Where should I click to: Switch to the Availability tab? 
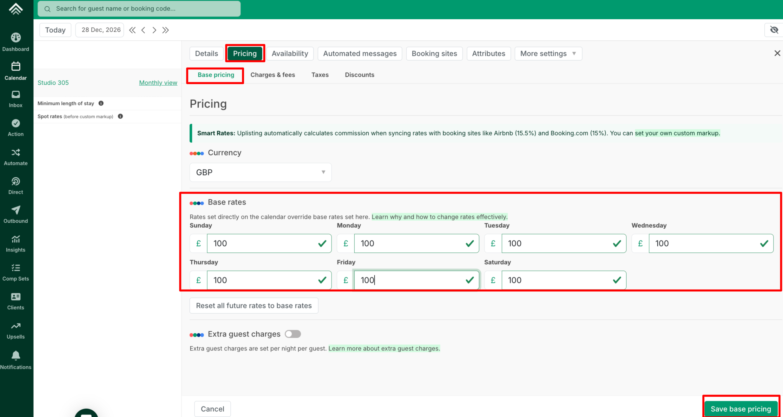(x=289, y=54)
